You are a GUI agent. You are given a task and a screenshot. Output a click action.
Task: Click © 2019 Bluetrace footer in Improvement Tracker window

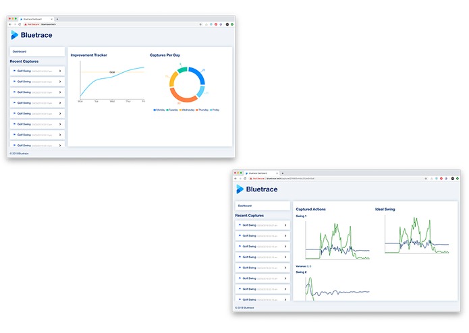19,154
